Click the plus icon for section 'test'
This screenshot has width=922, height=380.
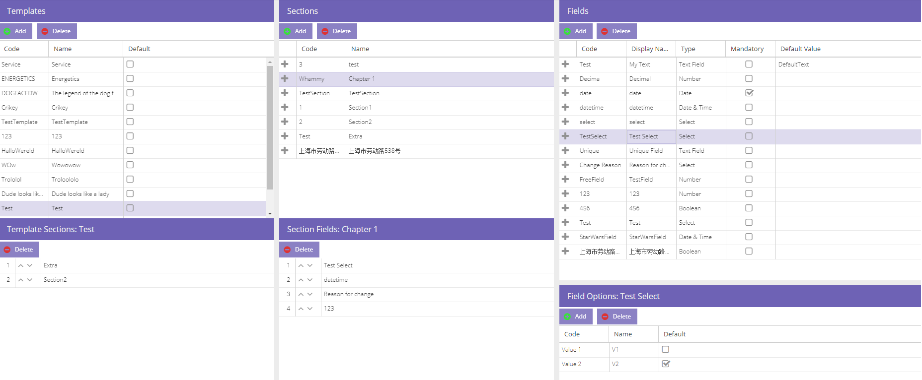point(285,64)
